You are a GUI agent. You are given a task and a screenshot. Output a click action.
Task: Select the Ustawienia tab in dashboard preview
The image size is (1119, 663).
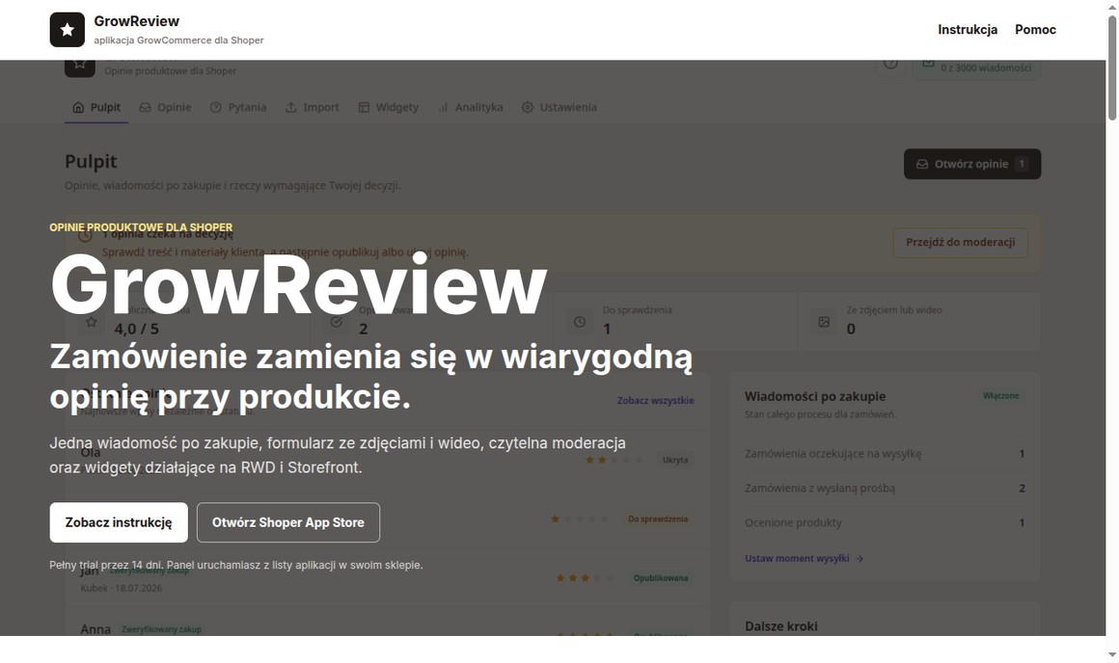point(559,107)
